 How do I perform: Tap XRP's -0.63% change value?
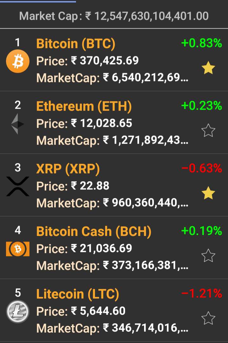pyautogui.click(x=201, y=168)
